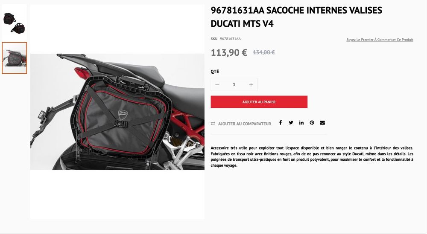
Task: Open the large product image
Action: pos(117,112)
